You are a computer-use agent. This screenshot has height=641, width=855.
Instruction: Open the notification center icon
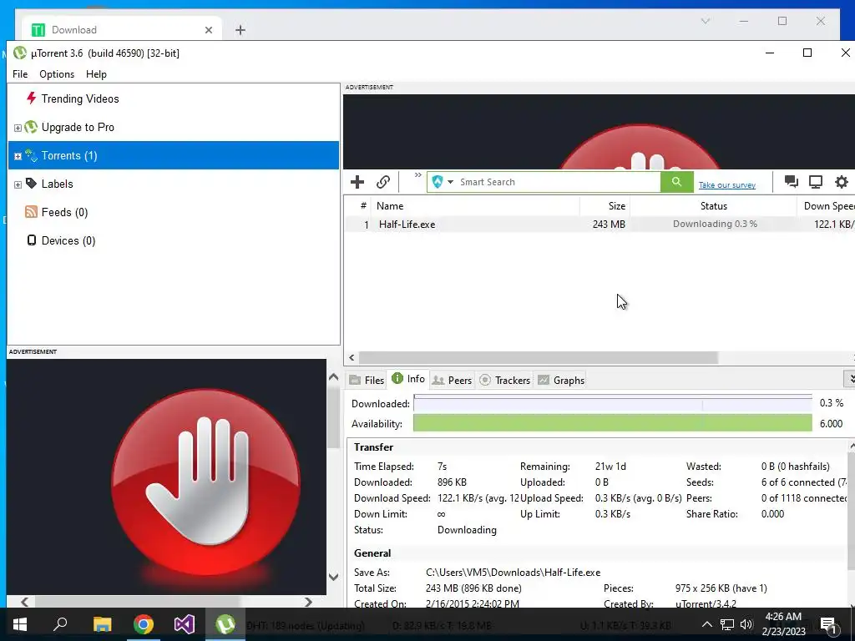tap(828, 624)
